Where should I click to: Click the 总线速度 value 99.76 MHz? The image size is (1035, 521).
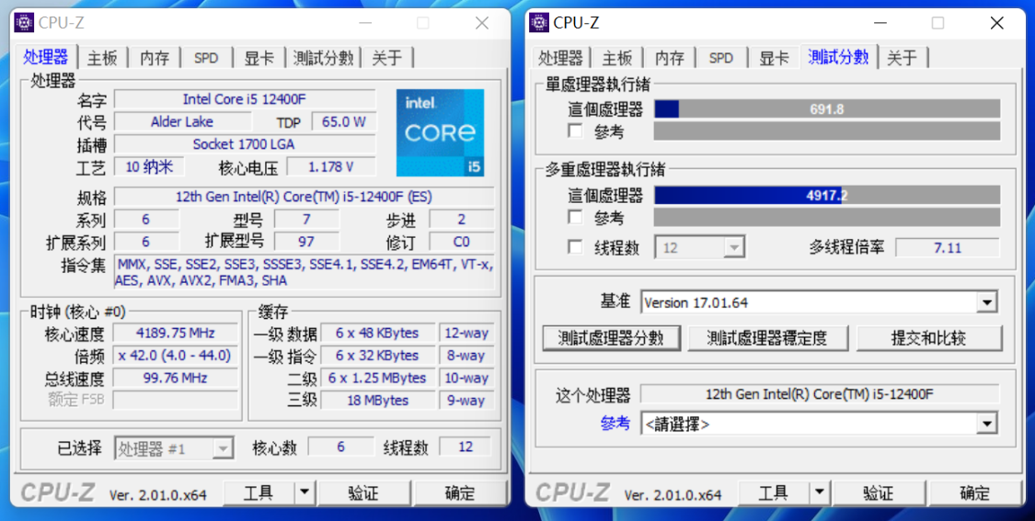coord(175,378)
